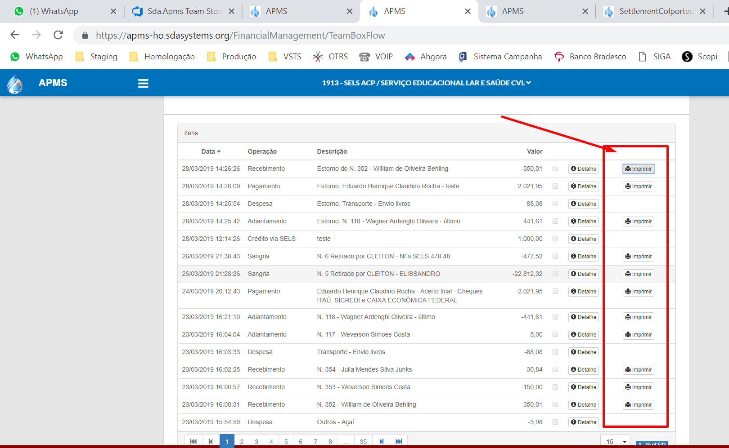
Task: Expand the 1913 - SELS ACP entity selector
Action: (426, 83)
